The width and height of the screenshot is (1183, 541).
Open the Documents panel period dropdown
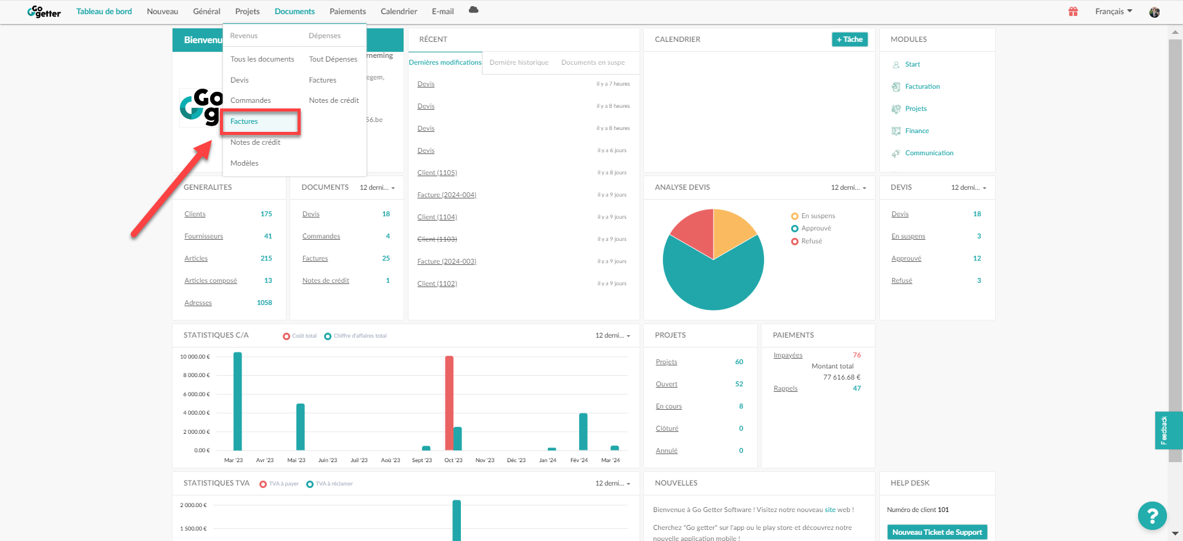pyautogui.click(x=377, y=187)
